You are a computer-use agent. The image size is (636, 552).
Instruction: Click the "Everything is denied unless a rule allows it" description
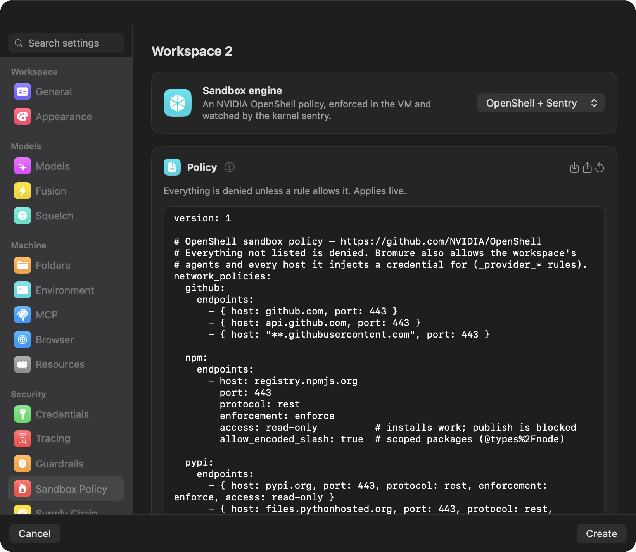[285, 191]
